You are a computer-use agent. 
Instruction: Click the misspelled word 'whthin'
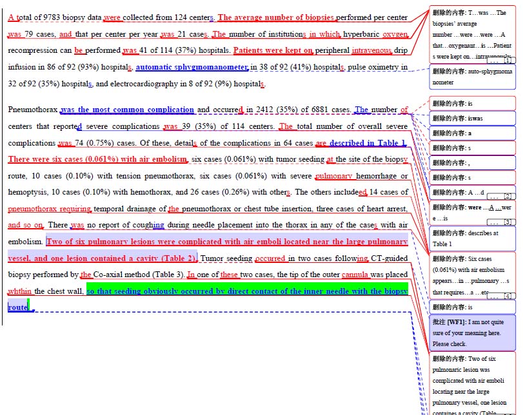pos(20,291)
